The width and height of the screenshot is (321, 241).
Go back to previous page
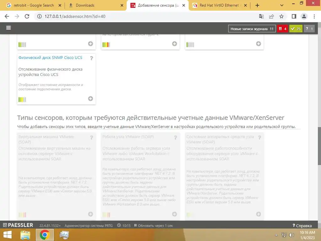tap(7, 16)
